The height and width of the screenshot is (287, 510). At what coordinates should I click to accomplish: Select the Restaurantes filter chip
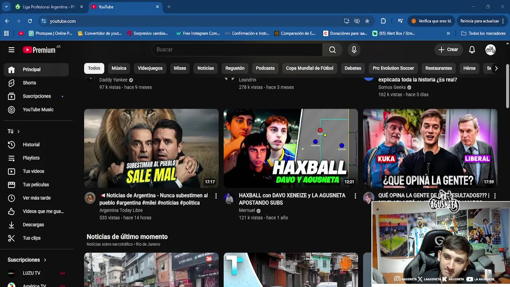438,68
